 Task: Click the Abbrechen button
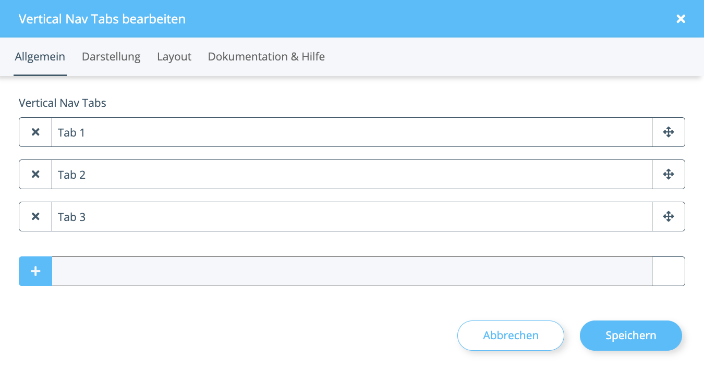coord(511,336)
